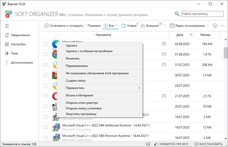
Task: Click the X64 Additional Runtime installer icon
Action: coord(56,127)
